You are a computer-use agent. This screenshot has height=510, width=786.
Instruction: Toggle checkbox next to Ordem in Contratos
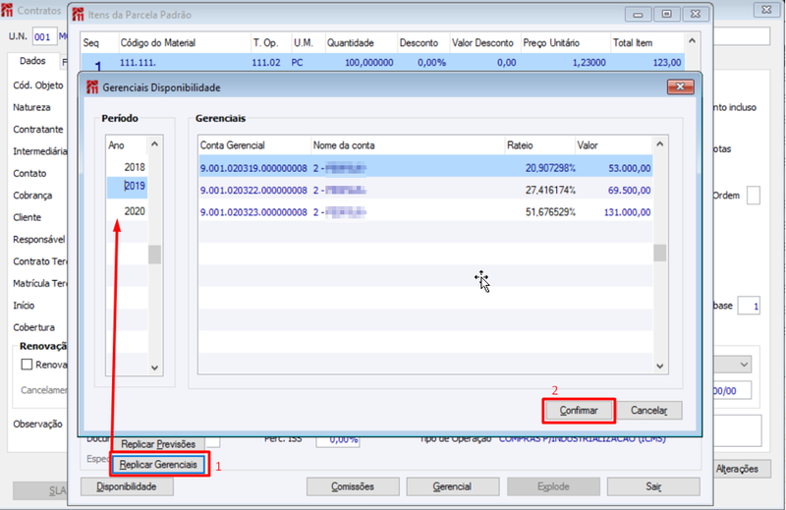click(x=754, y=196)
